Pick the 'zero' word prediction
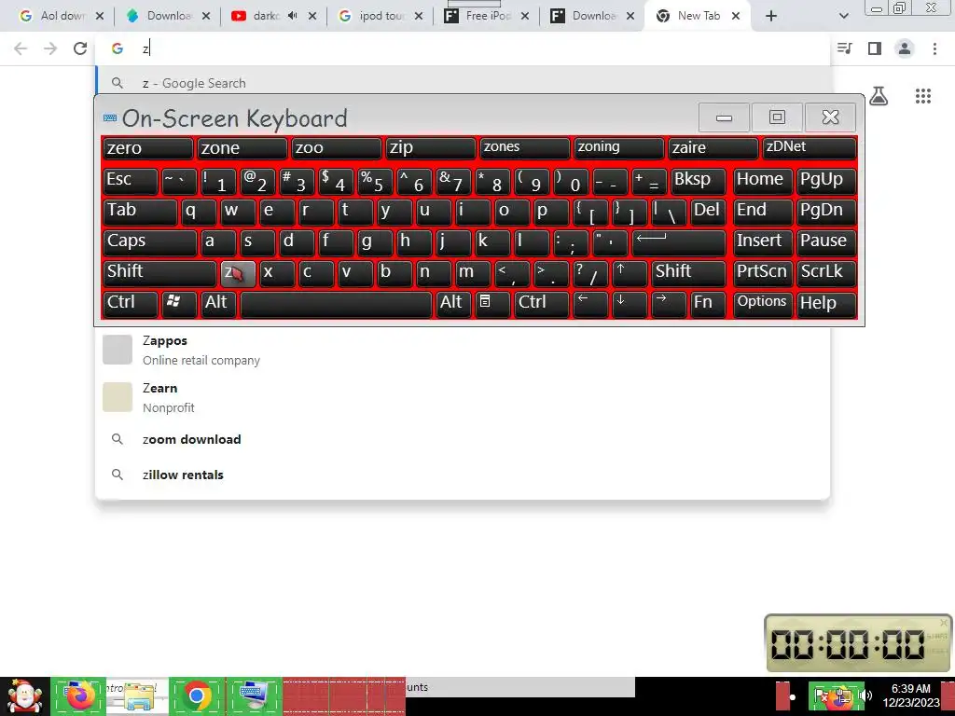This screenshot has height=716, width=955. [148, 148]
